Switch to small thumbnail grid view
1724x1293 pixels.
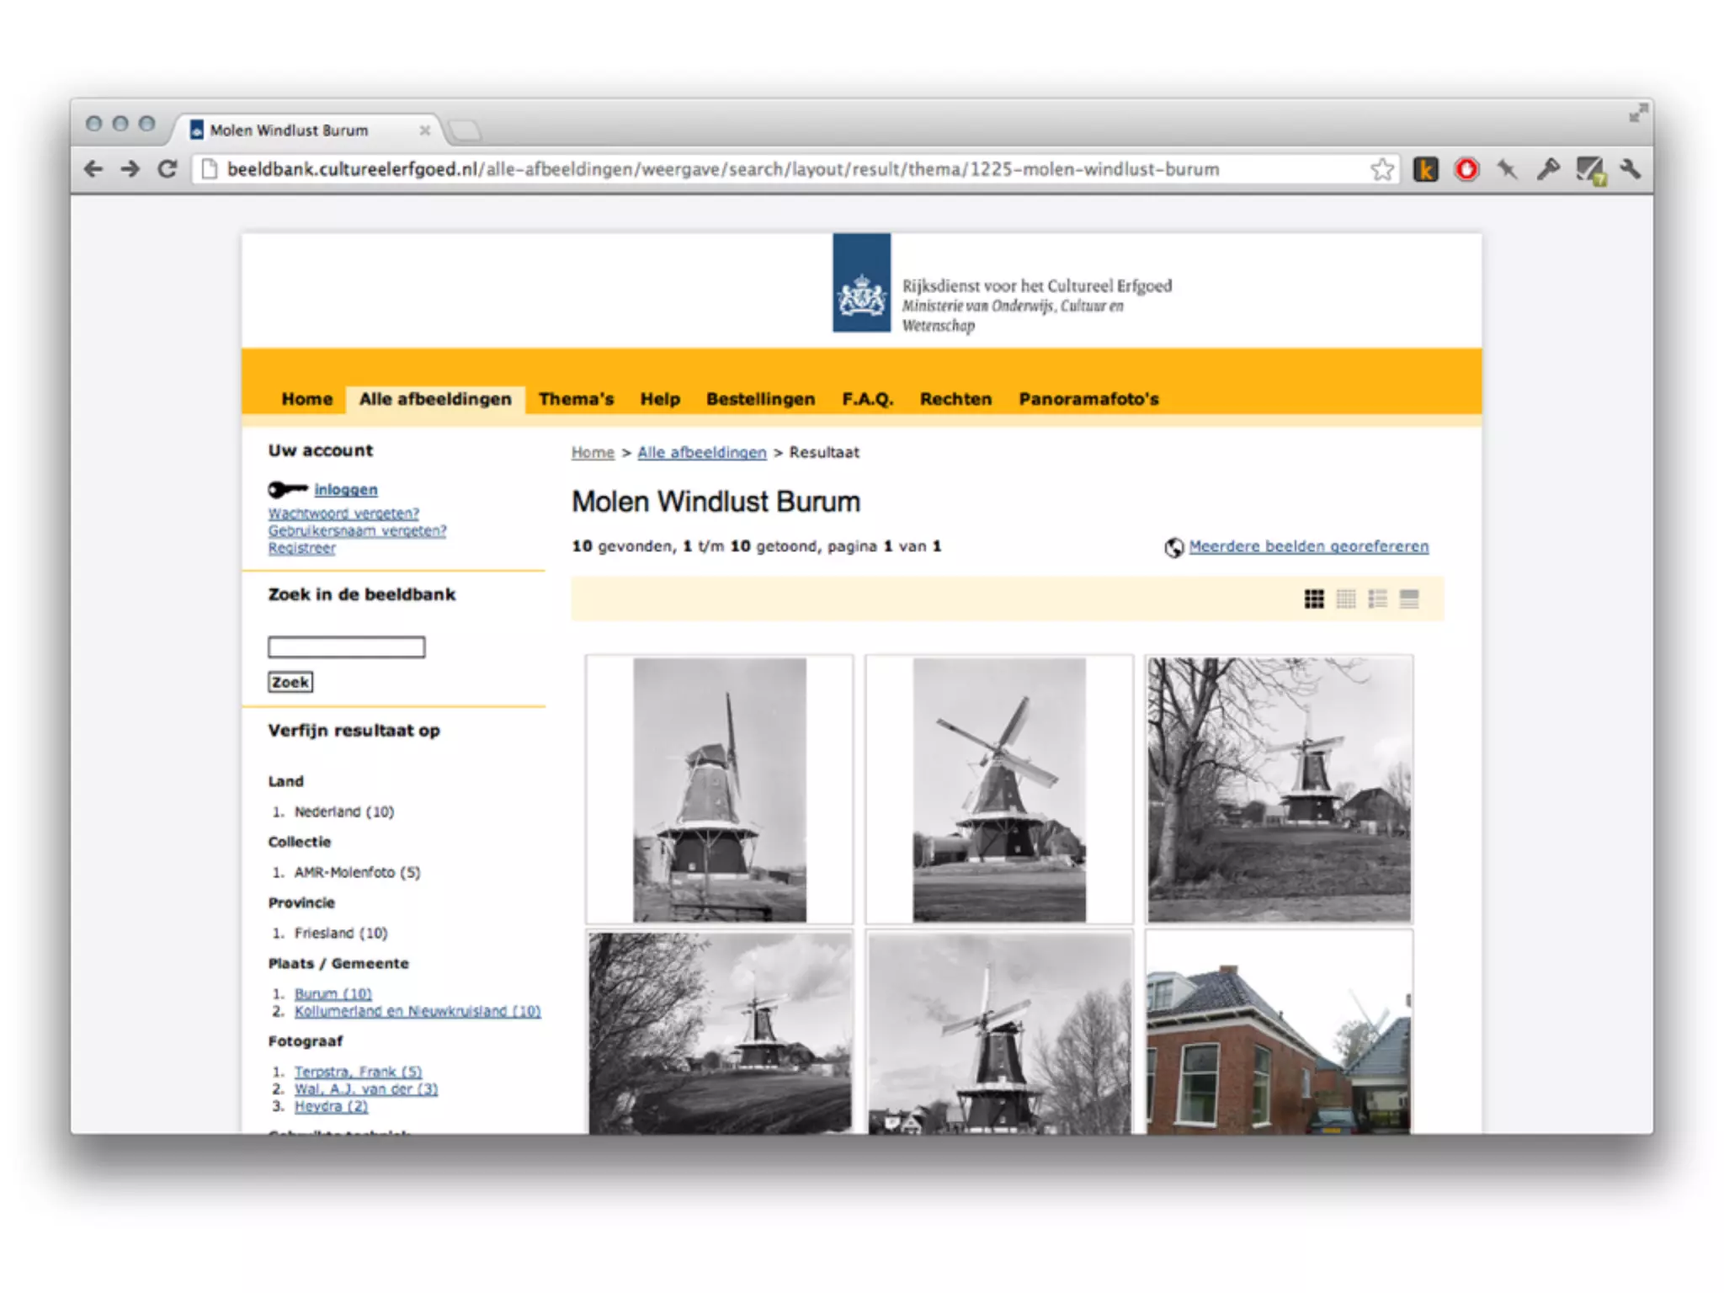pyautogui.click(x=1345, y=599)
